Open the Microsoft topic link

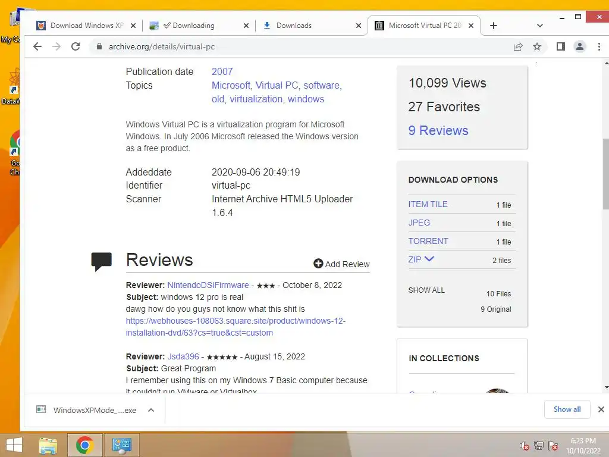click(x=231, y=86)
